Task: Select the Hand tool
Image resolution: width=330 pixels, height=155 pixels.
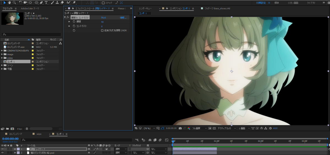Action: click(9, 2)
